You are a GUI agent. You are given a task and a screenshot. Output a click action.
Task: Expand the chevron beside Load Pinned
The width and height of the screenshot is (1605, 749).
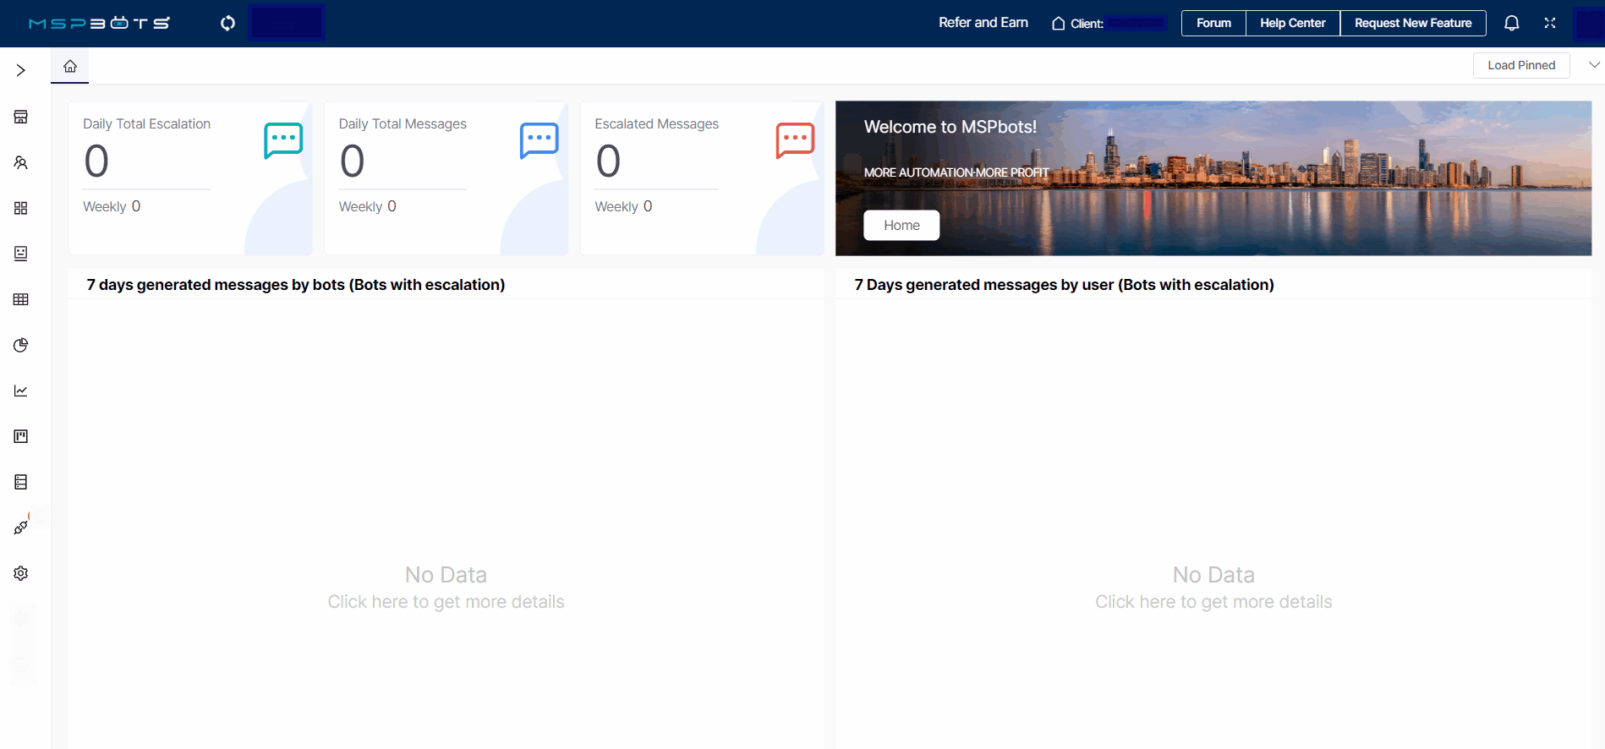[1593, 65]
